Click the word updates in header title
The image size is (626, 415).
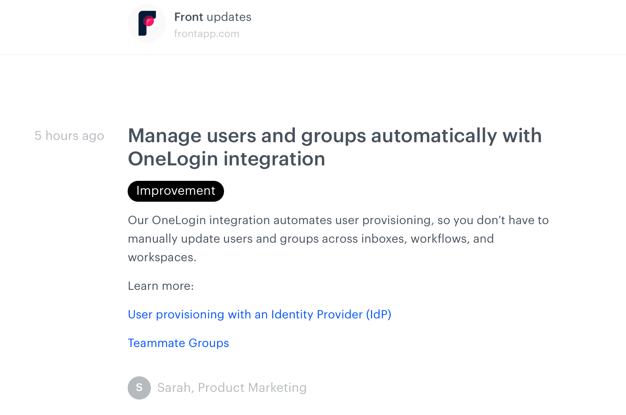[x=229, y=17]
